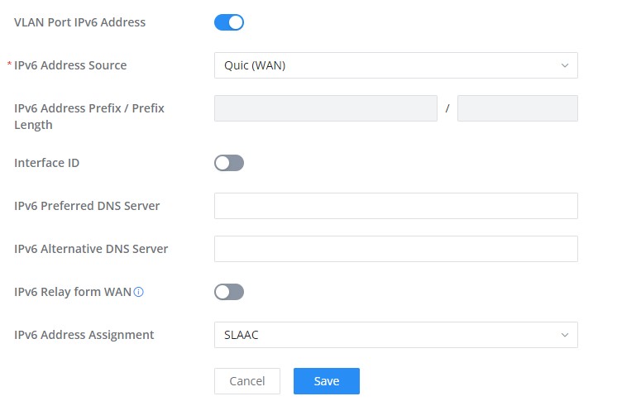Cancel the IPv6 configuration changes
The width and height of the screenshot is (641, 401).
pos(247,381)
